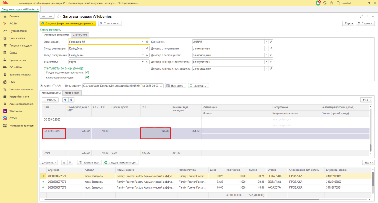Open the history clock icon

point(324,3)
